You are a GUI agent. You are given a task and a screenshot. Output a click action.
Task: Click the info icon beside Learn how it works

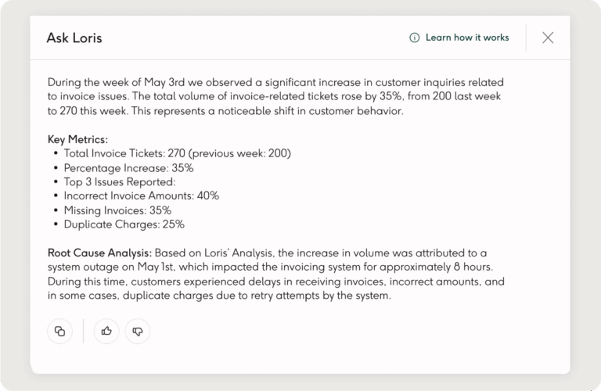click(x=414, y=38)
